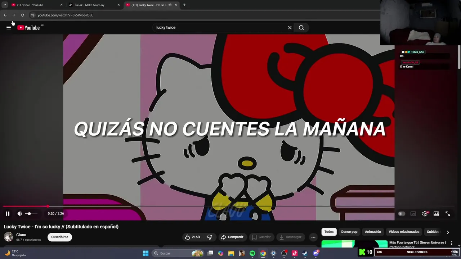Enter fullscreen with the expand arrows icon
Screen dimensions: 461x259
point(448,214)
